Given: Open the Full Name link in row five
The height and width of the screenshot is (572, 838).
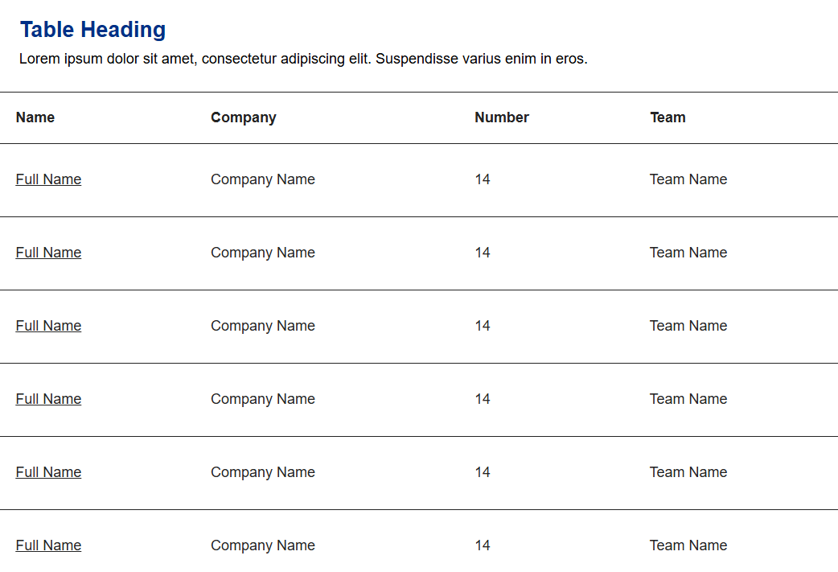Looking at the screenshot, I should tap(48, 471).
